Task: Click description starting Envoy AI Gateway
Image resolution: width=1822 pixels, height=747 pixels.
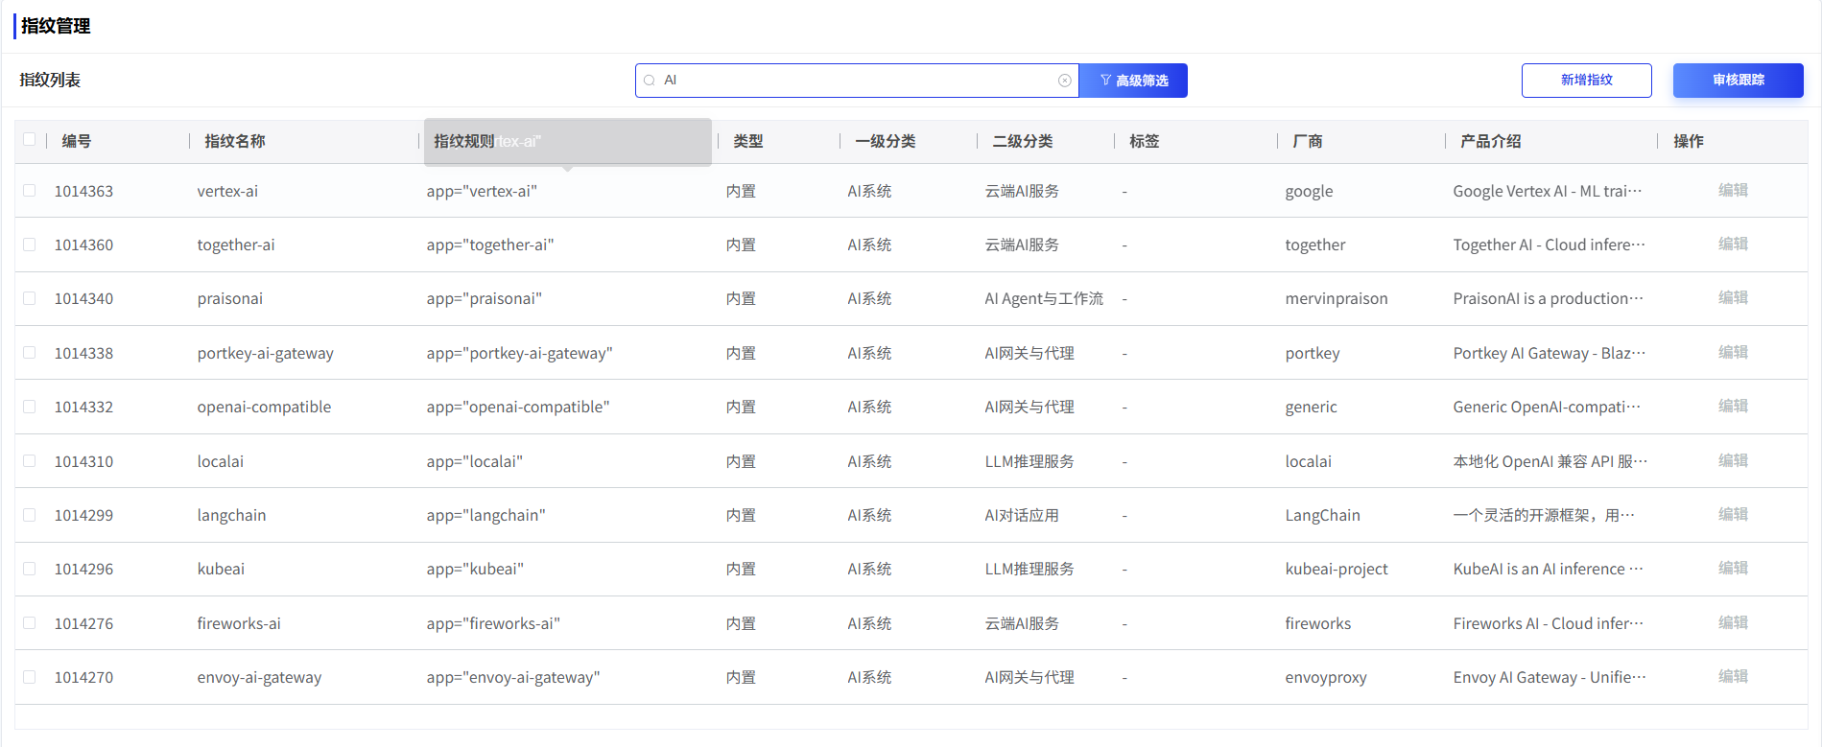Action: click(x=1550, y=677)
